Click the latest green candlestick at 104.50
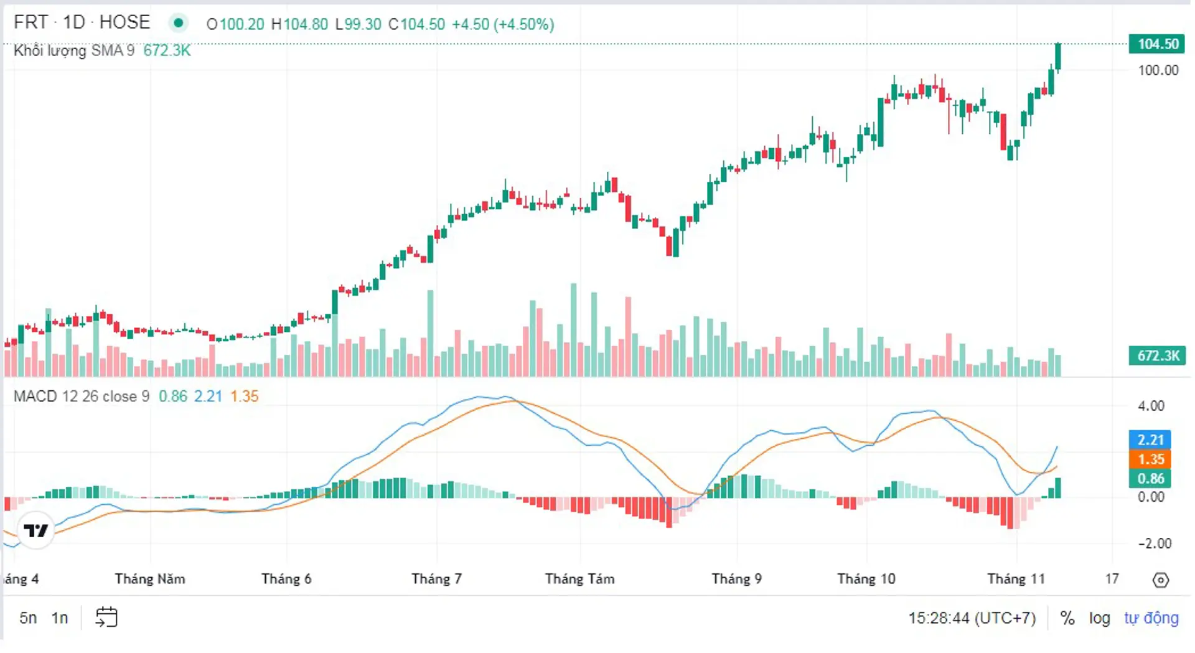The height and width of the screenshot is (653, 1195). [1057, 57]
